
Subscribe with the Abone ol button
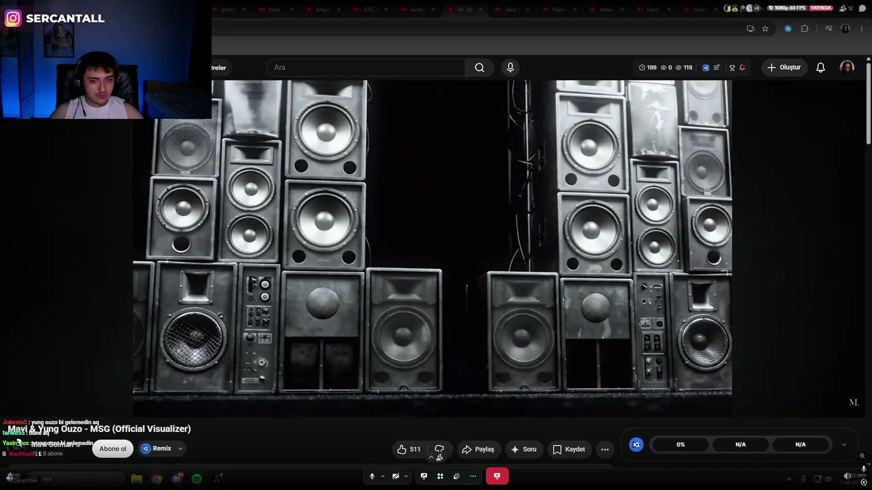point(113,449)
